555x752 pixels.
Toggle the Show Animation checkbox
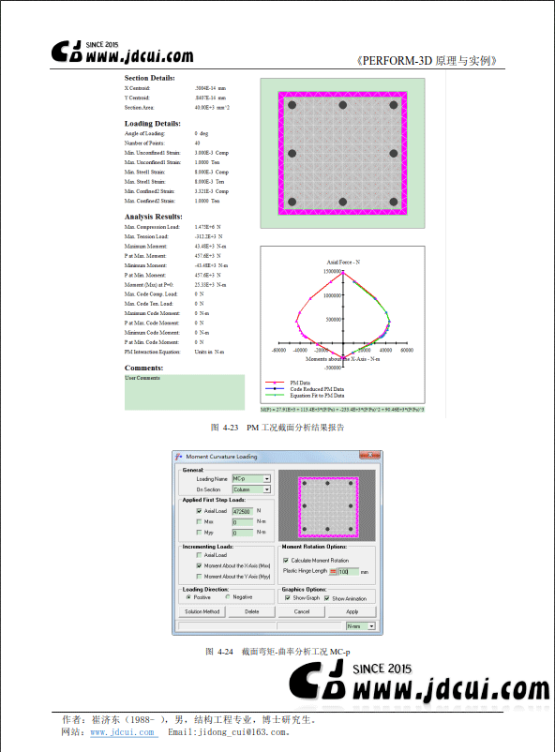(326, 598)
